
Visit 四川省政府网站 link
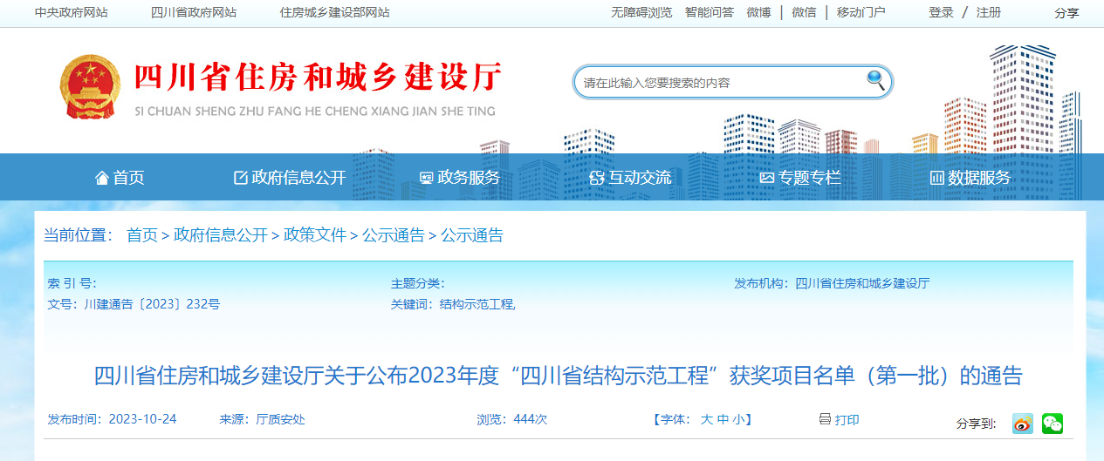coord(194,12)
